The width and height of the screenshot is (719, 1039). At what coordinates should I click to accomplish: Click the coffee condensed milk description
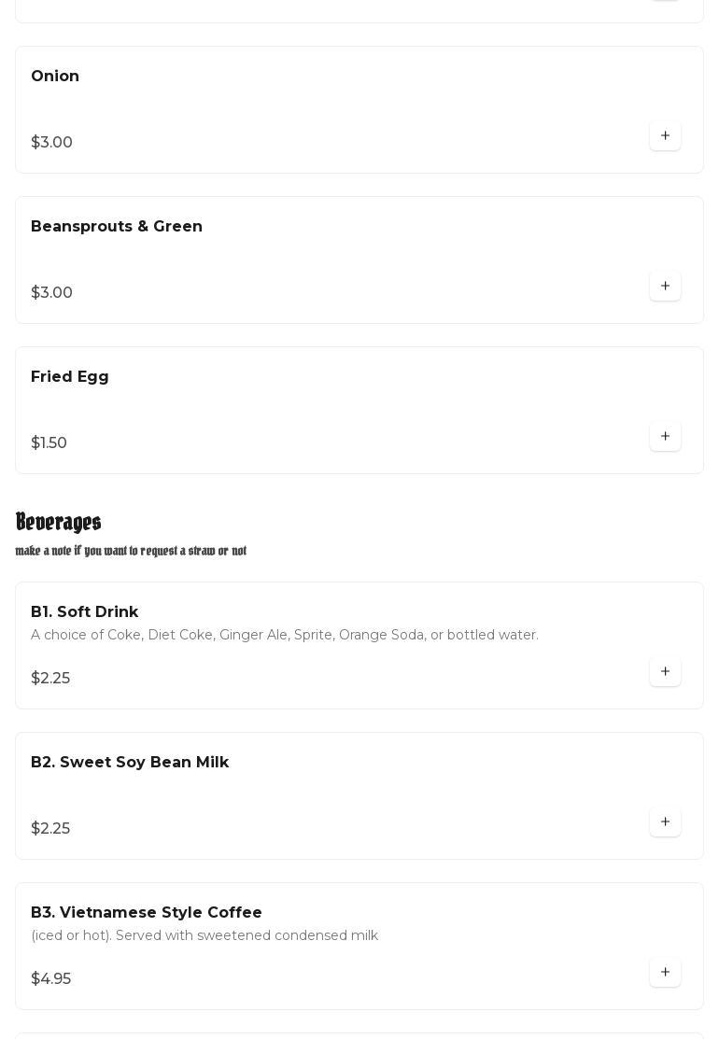tap(204, 935)
